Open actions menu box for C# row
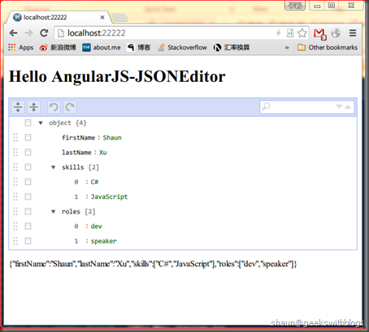 point(28,182)
